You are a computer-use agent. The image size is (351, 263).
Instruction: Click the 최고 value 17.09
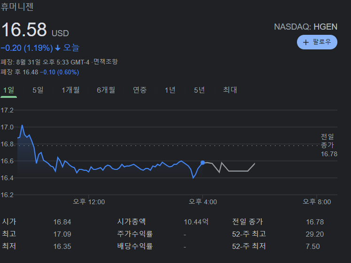click(x=62, y=234)
